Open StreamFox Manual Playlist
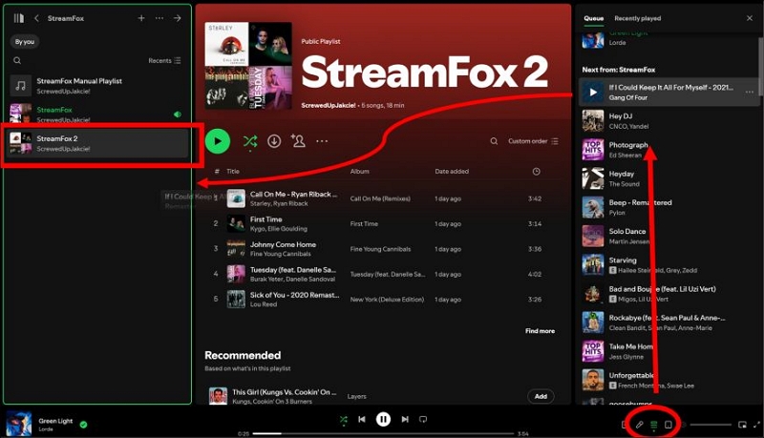764x438 pixels. coord(97,86)
